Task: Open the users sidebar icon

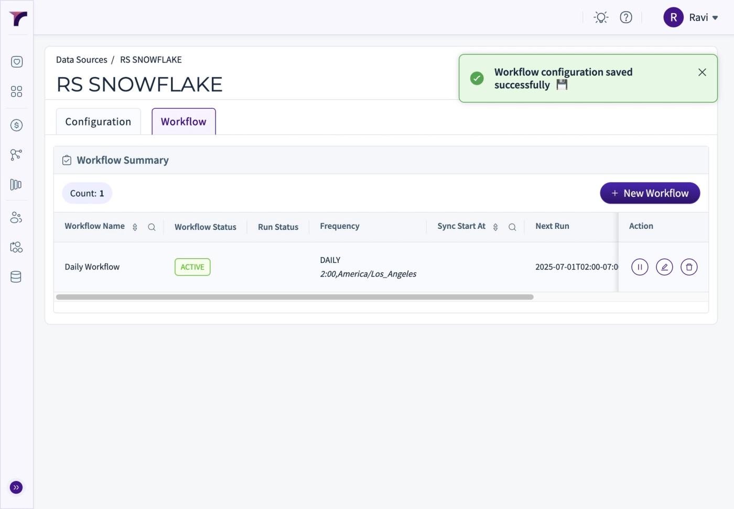Action: (16, 217)
